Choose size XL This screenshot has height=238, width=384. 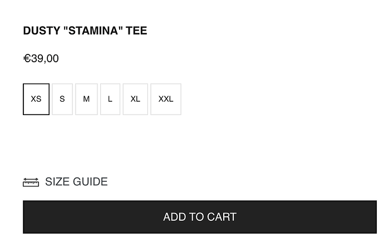(x=135, y=99)
